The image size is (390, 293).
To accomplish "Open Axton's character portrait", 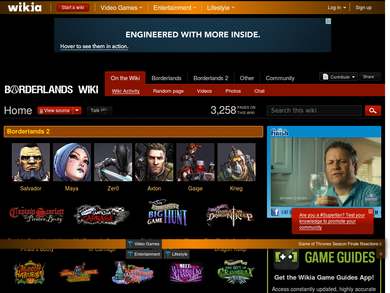I will tap(154, 162).
